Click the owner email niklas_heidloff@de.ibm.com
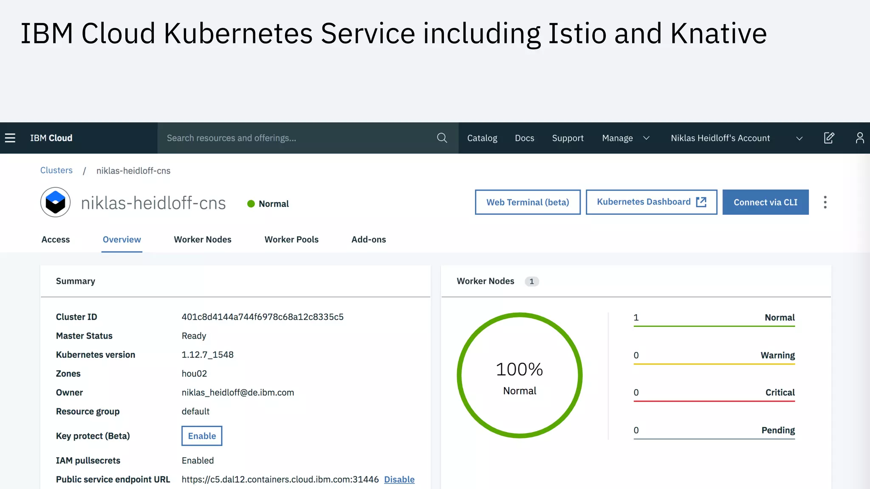Image resolution: width=870 pixels, height=489 pixels. tap(238, 393)
